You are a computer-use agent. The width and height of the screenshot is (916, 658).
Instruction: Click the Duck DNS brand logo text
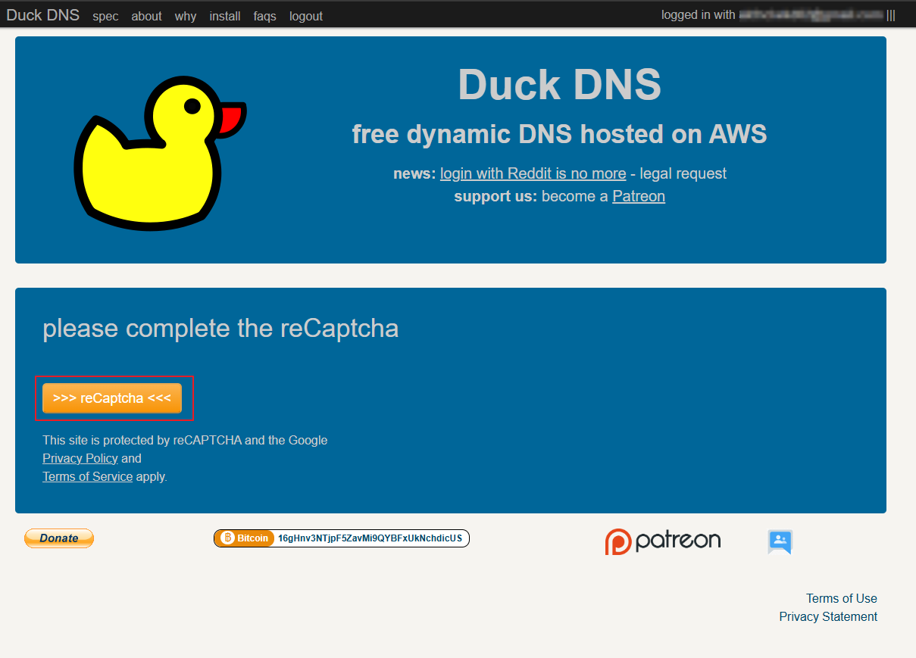(42, 15)
